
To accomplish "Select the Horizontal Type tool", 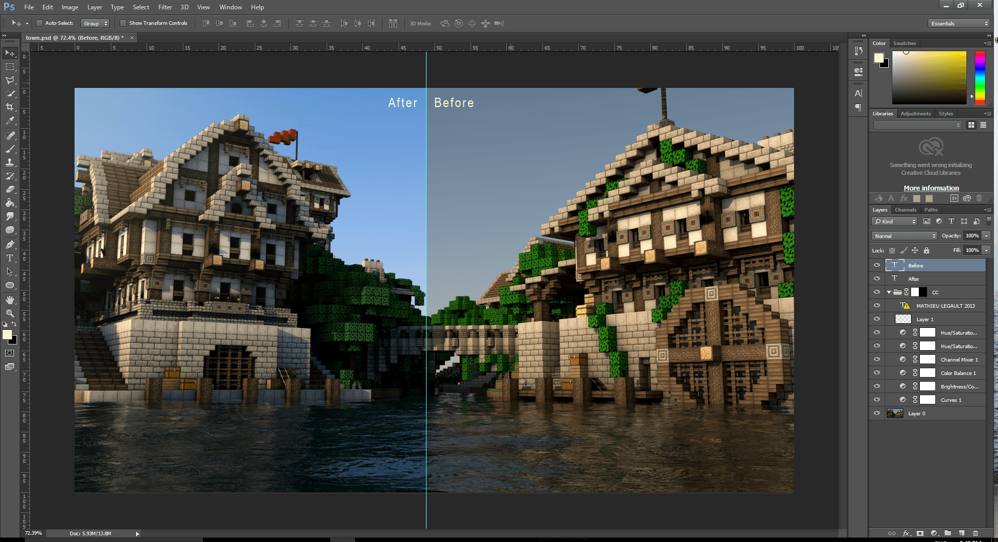I will click(10, 258).
